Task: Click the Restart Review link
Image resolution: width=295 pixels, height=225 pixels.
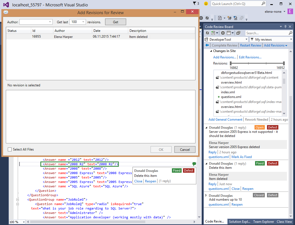Action: (251, 45)
